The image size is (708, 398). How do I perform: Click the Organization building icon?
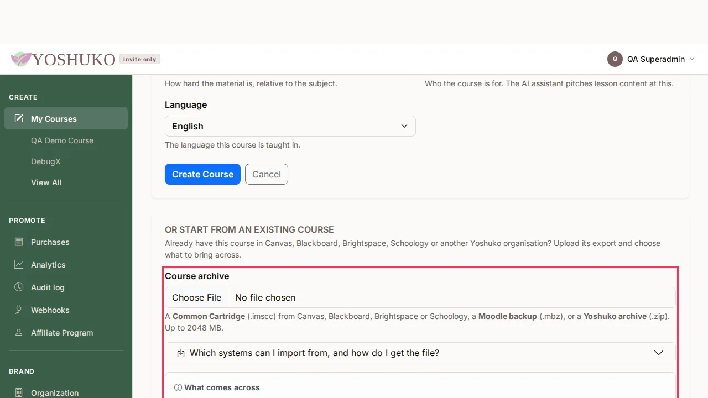[19, 392]
